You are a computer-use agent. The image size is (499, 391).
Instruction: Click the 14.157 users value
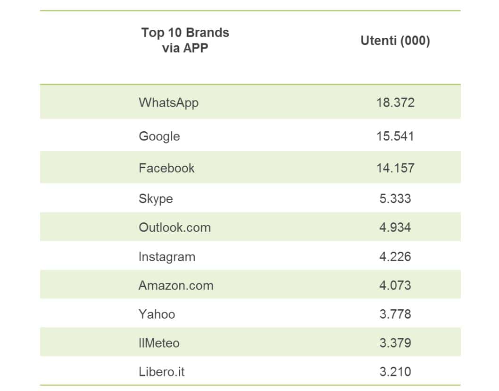[x=395, y=168]
